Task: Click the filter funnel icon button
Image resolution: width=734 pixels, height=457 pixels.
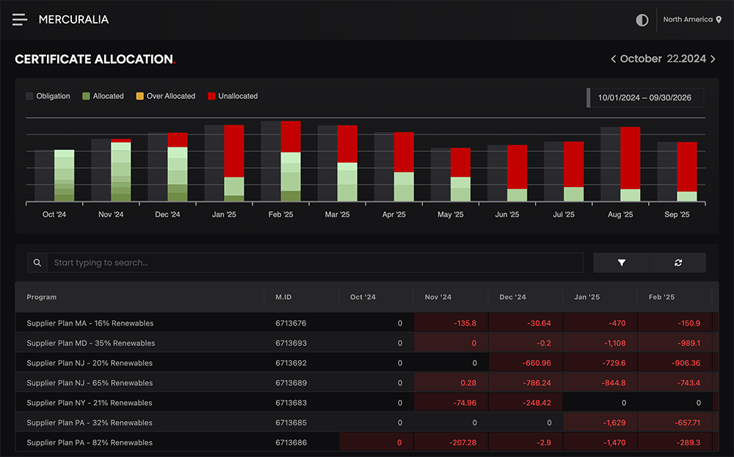Action: [x=621, y=263]
